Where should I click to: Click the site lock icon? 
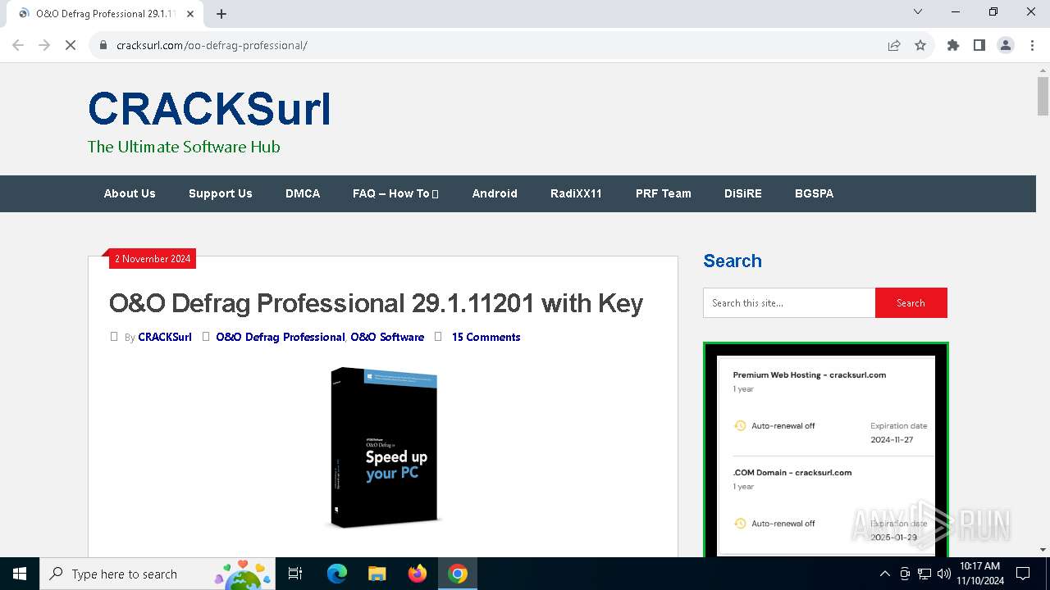[x=103, y=45]
